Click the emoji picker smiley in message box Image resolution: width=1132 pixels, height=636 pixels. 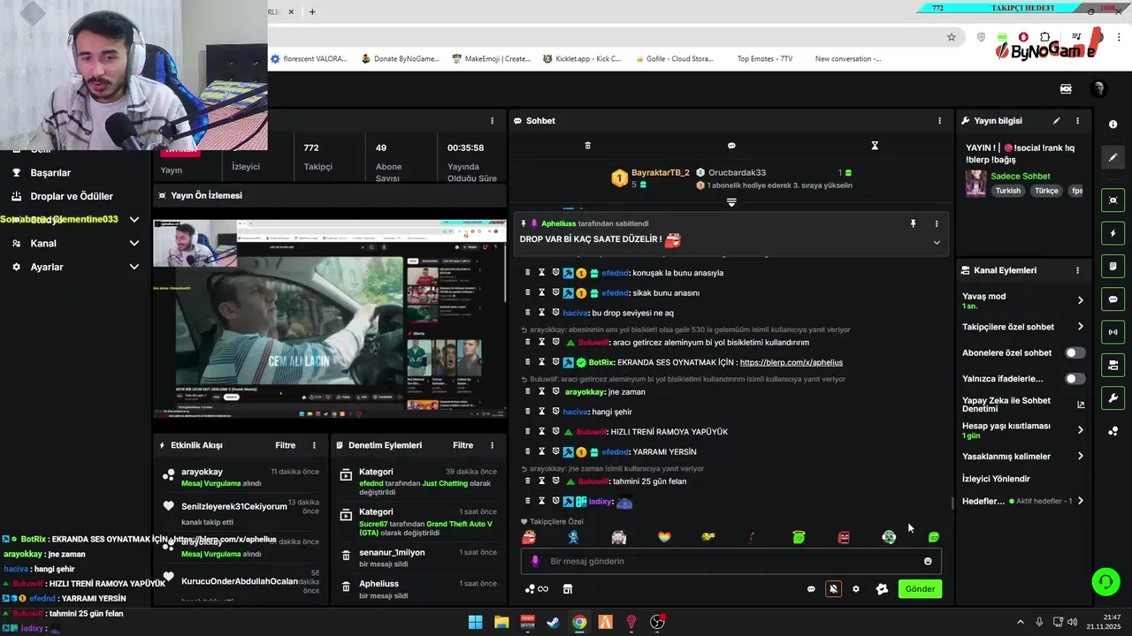pos(928,561)
